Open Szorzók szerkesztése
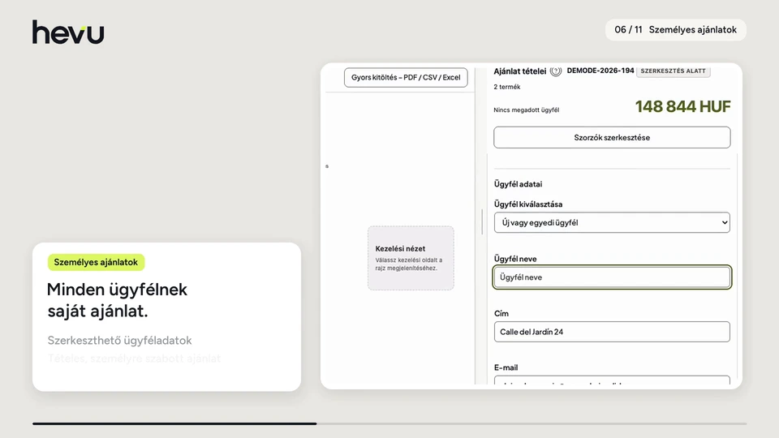 (x=612, y=138)
